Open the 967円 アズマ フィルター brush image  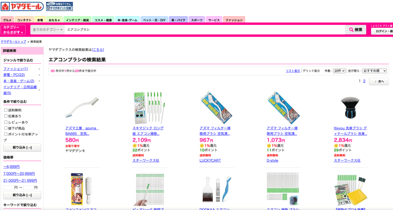pos(216,108)
